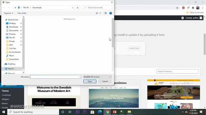Open Chrome extensions puzzle icon
The image size is (206, 115).
pyautogui.click(x=193, y=8)
